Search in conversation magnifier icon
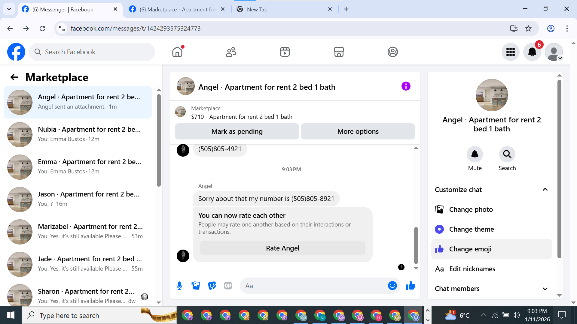 point(507,154)
